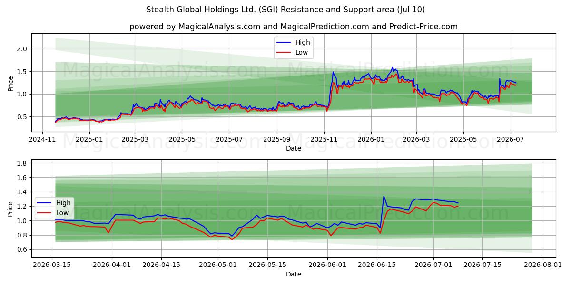Image resolution: width=571 pixels, height=285 pixels.
Task: Click the red Low line sample in top legend
Action: [284, 53]
